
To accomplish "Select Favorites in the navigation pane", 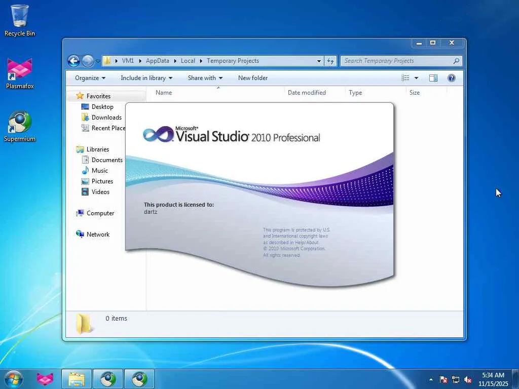I will point(98,96).
